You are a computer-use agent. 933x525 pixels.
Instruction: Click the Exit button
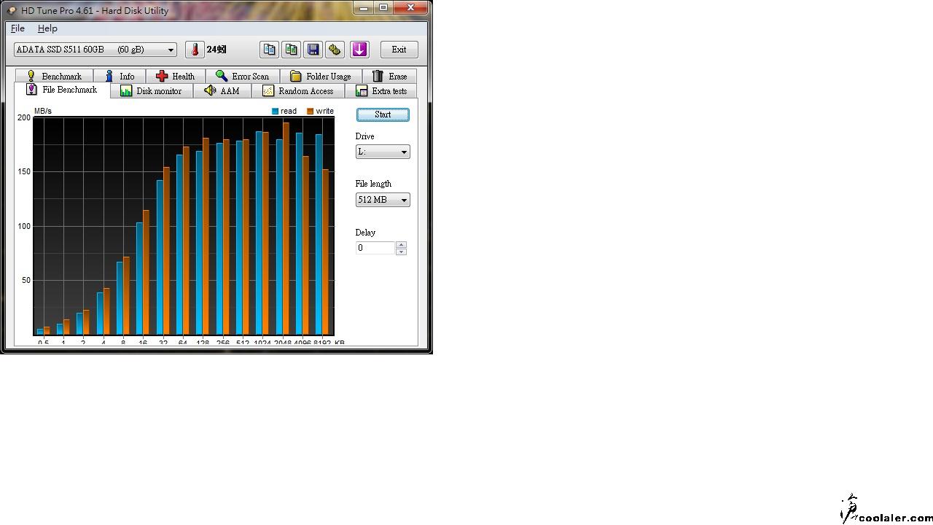pos(399,50)
